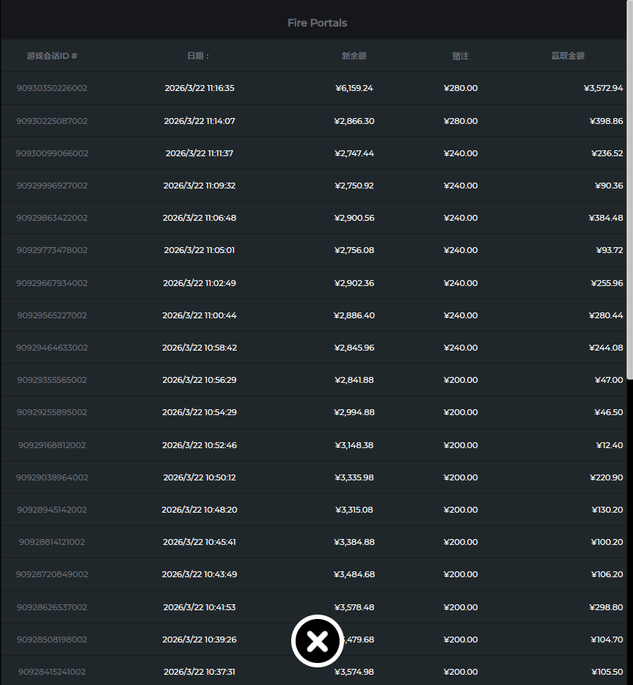Click the vertical scrollbar on the right

(x=629, y=191)
